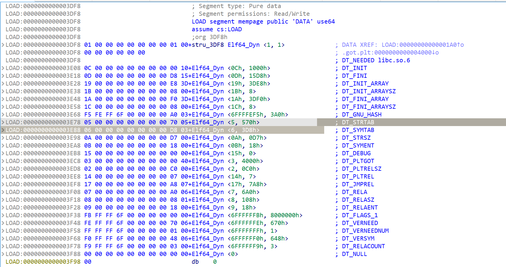Click the value 670h in DT_VERNEED row
Screen dimensions: 506x267
[x=277, y=223]
